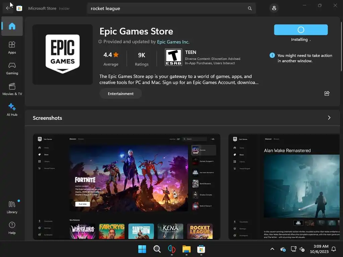Open the Epic Games Inc. publisher link

click(x=173, y=42)
